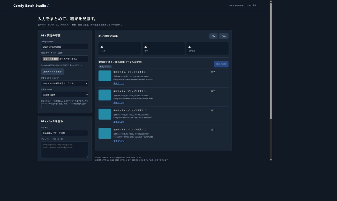Click the 完了 status of seed 1002 job

pos(213,110)
